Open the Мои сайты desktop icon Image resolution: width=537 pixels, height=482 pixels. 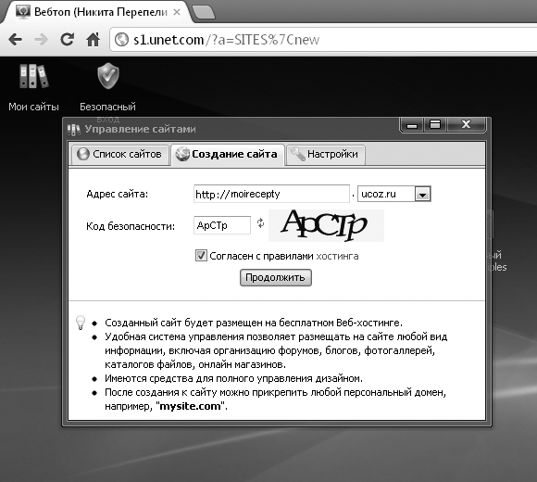pyautogui.click(x=33, y=76)
